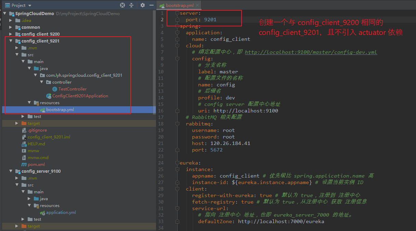Image resolution: width=416 pixels, height=231 pixels.
Task: Click 'port: 5672' line
Action: pyautogui.click(x=207, y=150)
